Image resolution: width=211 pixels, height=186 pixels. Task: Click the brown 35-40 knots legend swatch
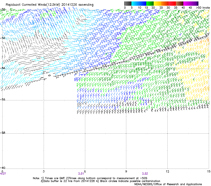[x=180, y=3]
